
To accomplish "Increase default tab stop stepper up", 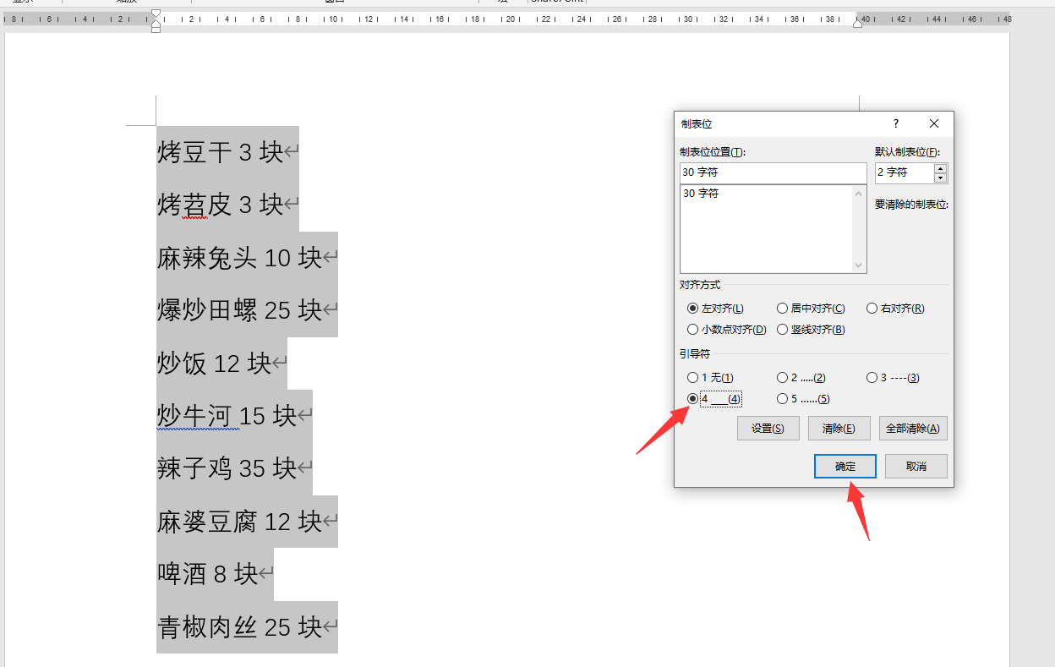I will point(941,167).
